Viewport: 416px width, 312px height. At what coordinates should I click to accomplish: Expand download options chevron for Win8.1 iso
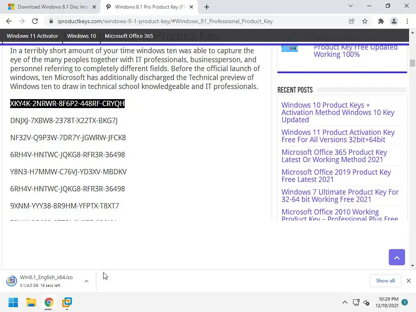pos(87,281)
